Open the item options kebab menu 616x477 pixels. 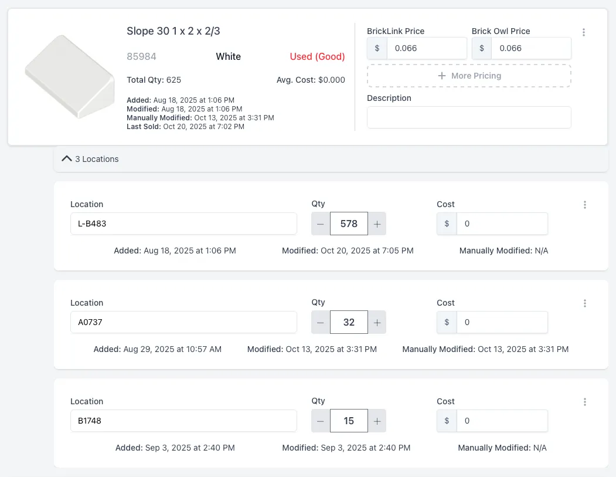(x=584, y=32)
